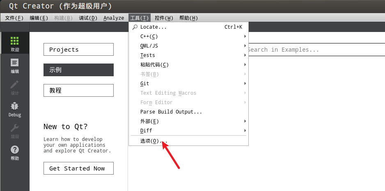Expand the QML/JS submenu
The width and height of the screenshot is (385, 191).
(x=188, y=46)
